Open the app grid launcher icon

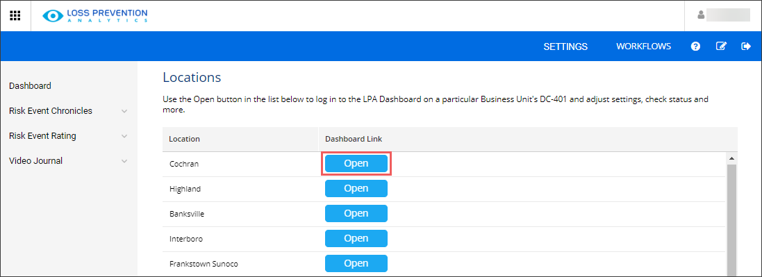click(x=15, y=15)
